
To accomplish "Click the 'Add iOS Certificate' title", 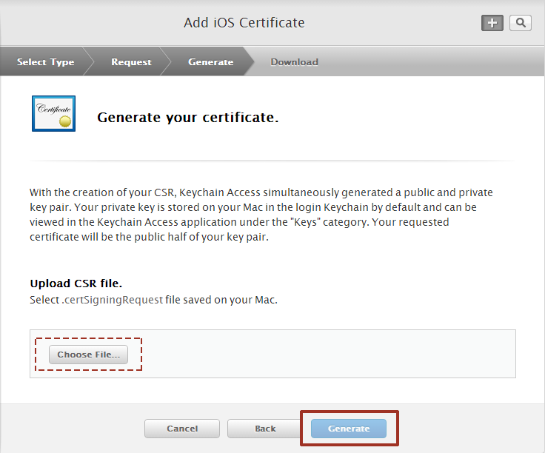I will tap(244, 23).
